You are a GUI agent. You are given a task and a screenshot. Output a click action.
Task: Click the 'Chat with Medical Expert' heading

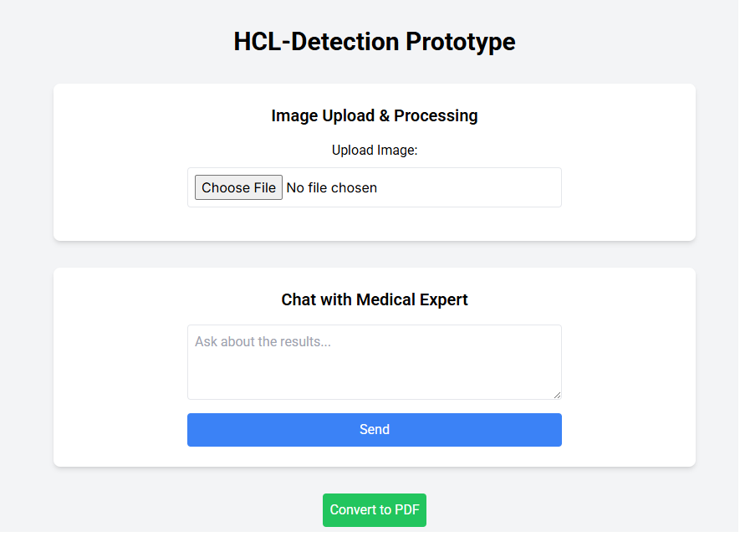click(374, 299)
